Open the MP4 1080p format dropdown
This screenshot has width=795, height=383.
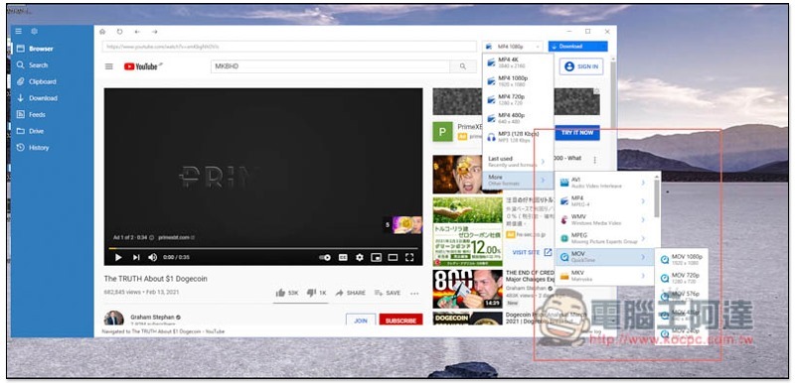pyautogui.click(x=513, y=47)
